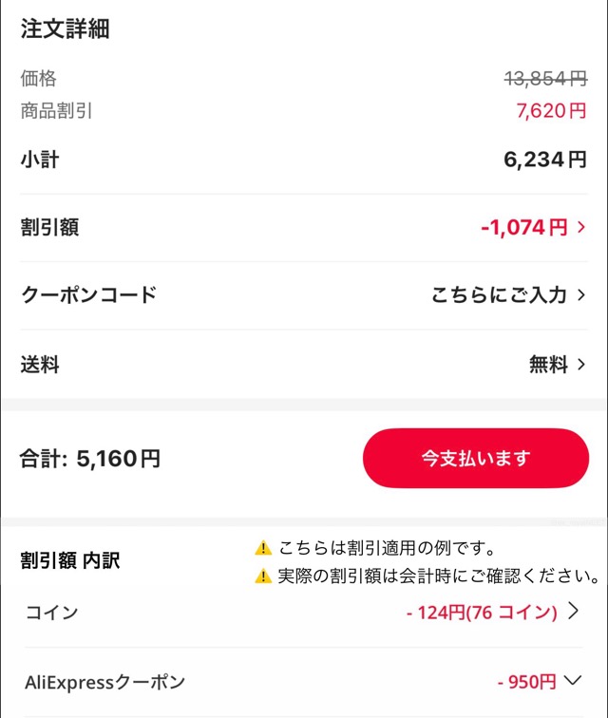Expand the AliExpressクーポン dropdown arrow
Image resolution: width=608 pixels, height=718 pixels.
tap(572, 681)
